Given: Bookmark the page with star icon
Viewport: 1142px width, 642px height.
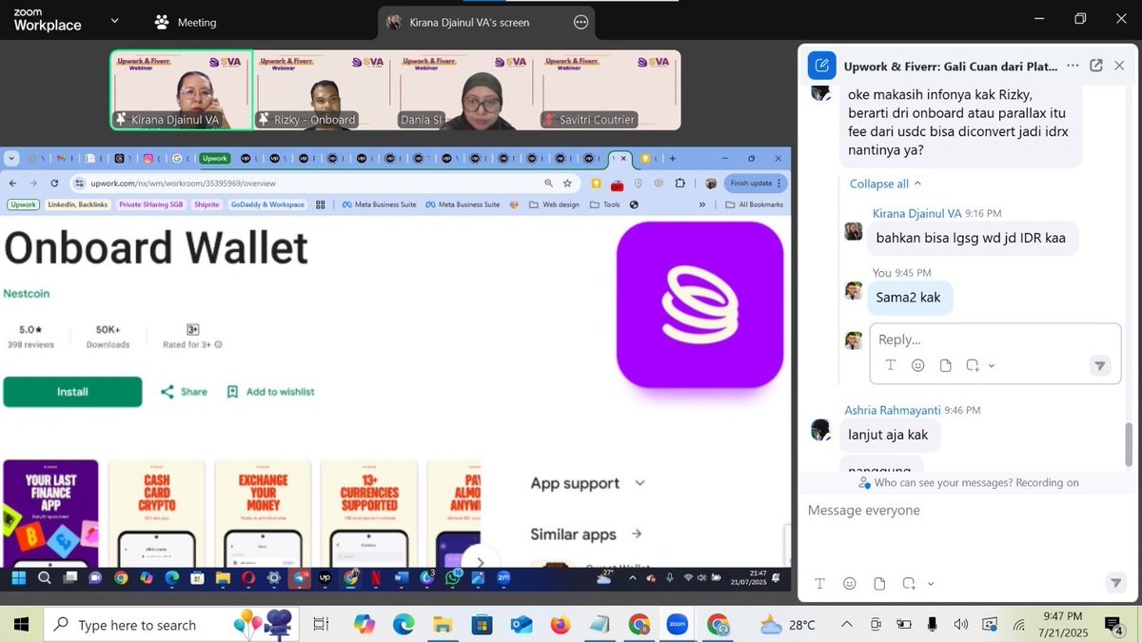Looking at the screenshot, I should (x=567, y=183).
